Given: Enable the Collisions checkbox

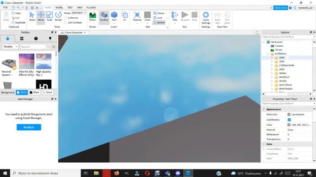Looking at the screenshot, I should pyautogui.click(x=66, y=18).
